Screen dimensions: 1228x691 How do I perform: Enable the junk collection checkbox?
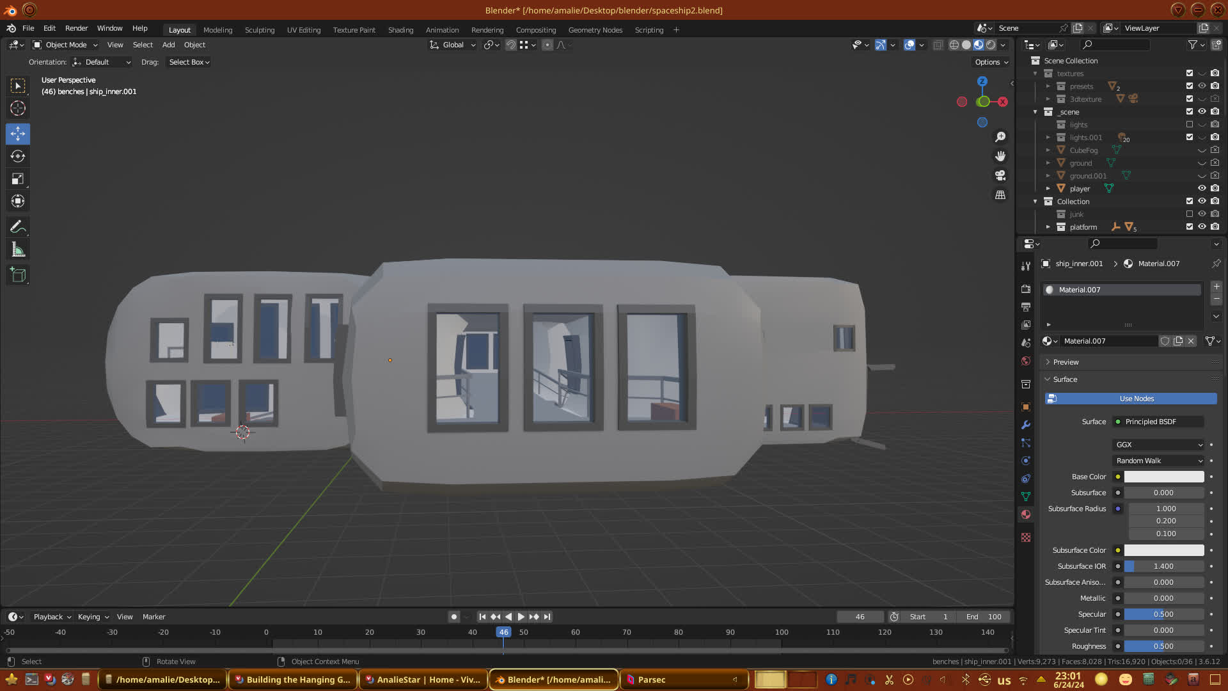(1190, 214)
